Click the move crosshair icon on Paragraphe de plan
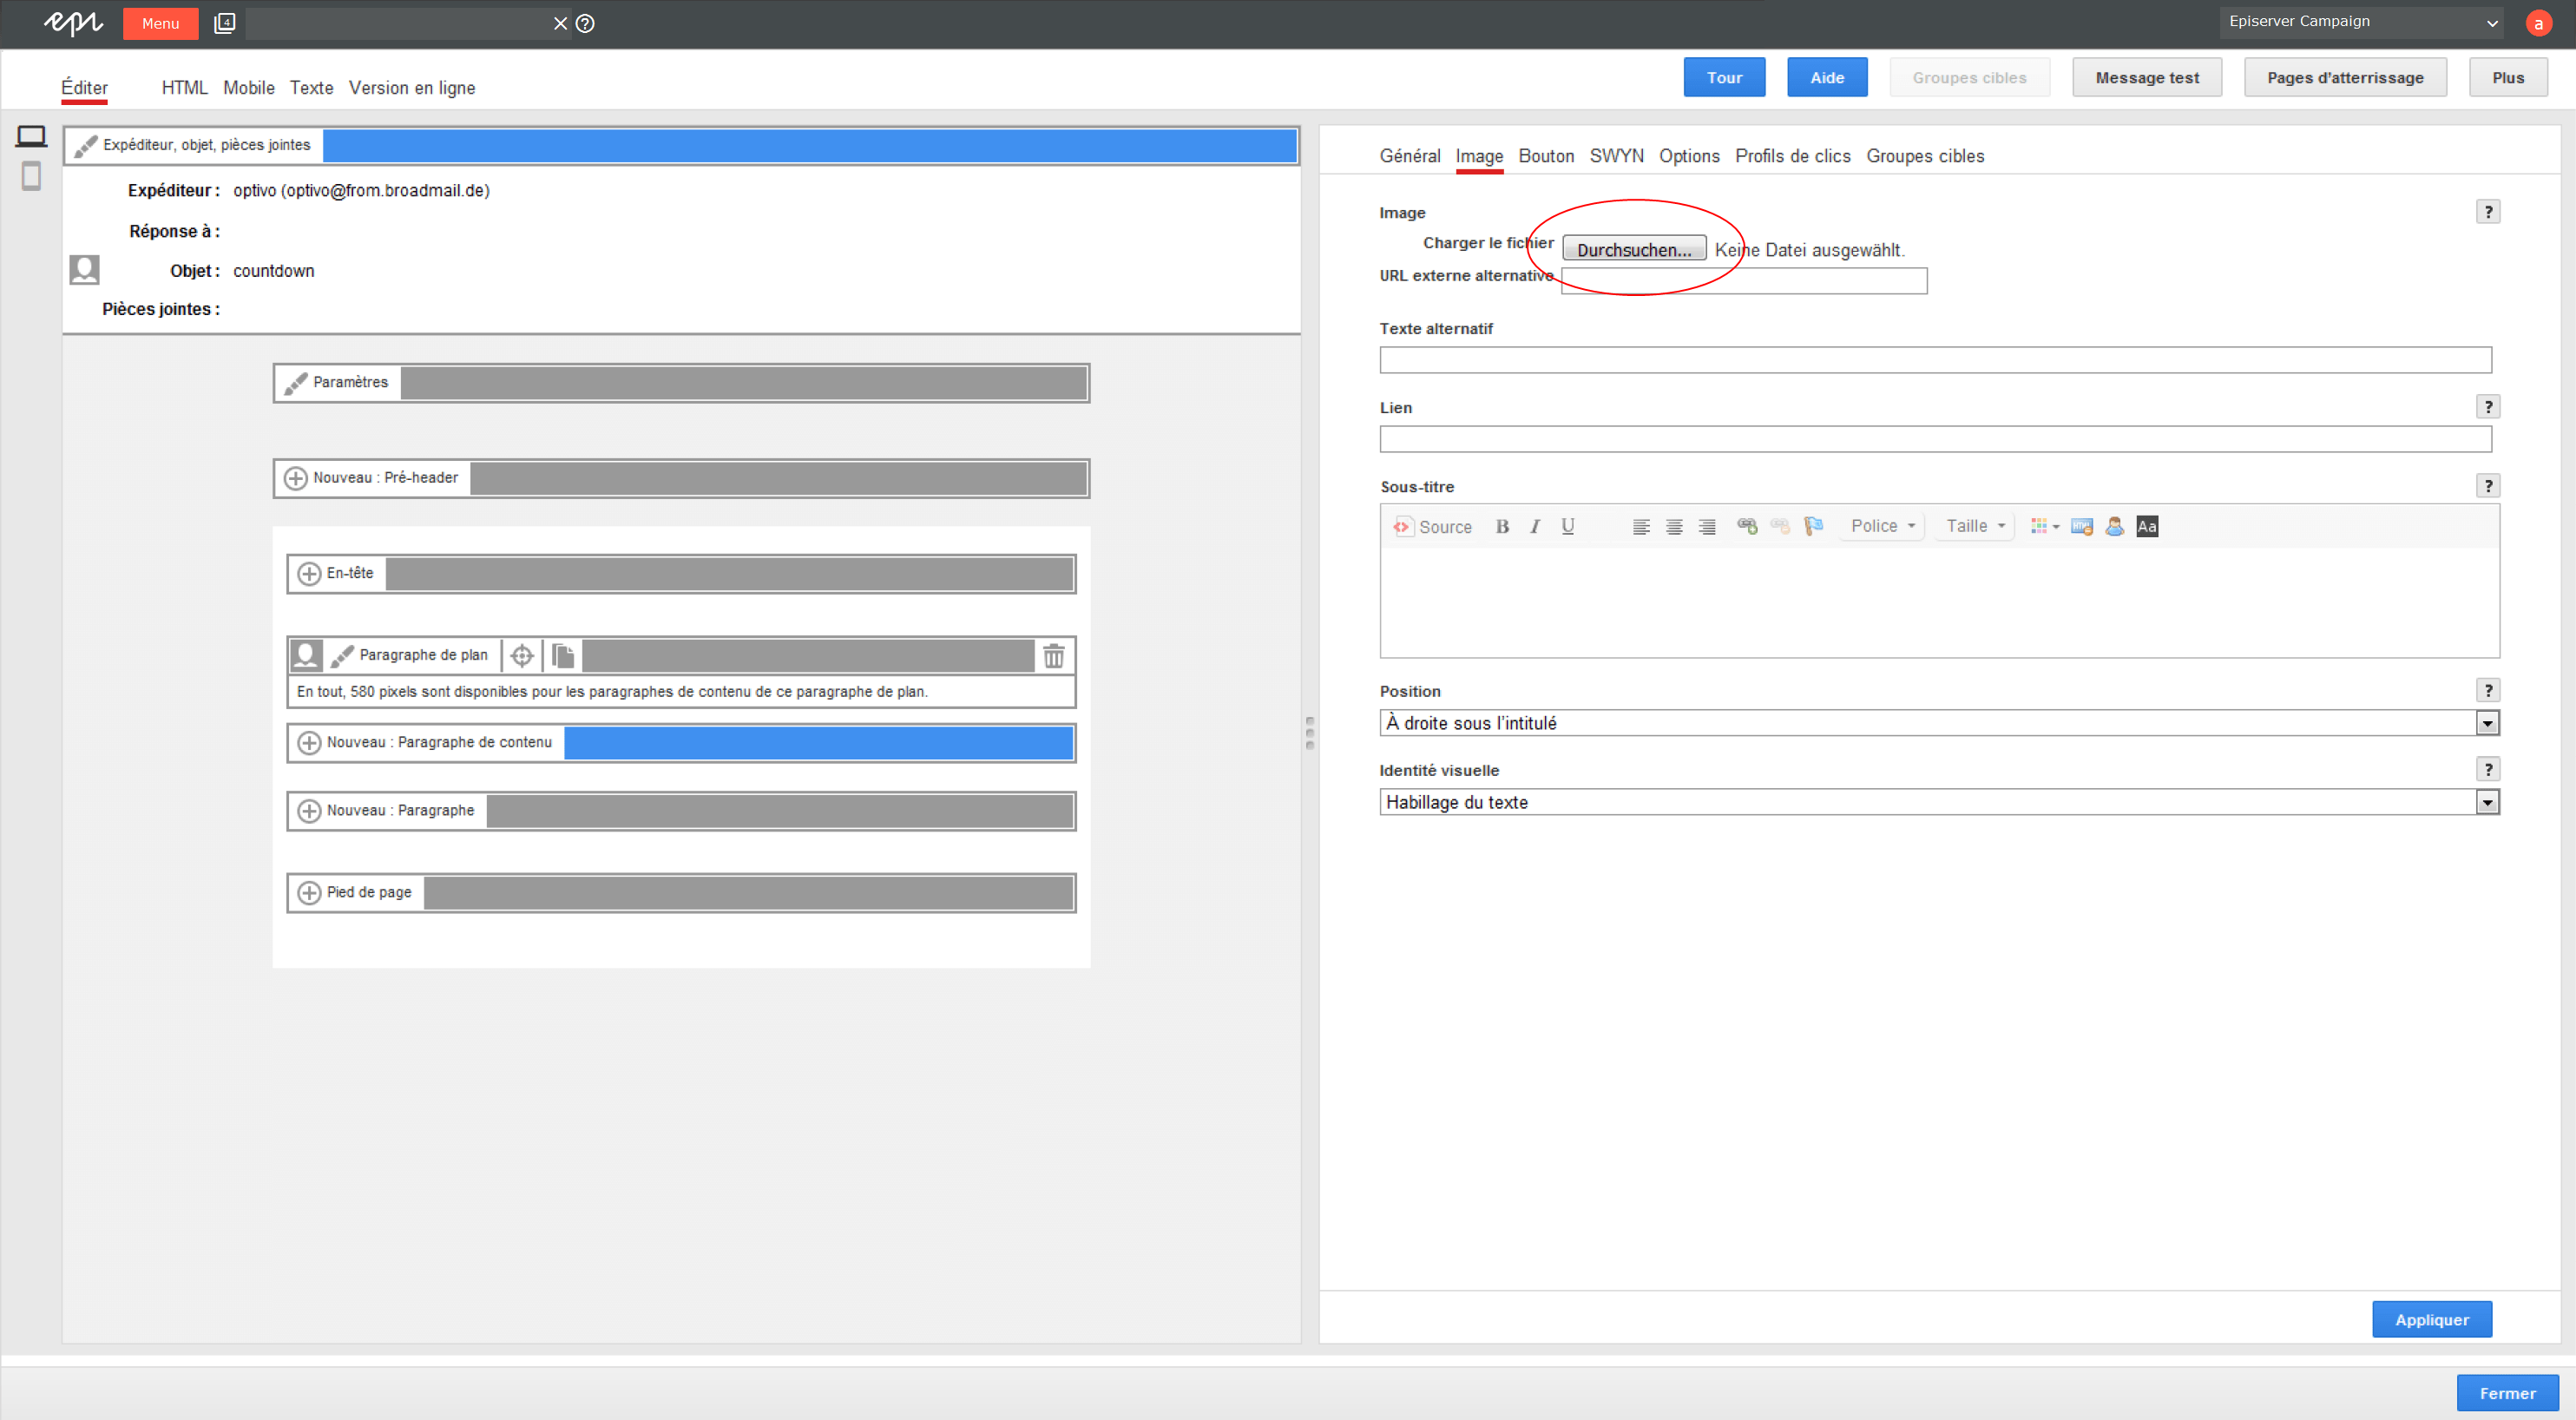The image size is (2576, 1420). coord(522,656)
